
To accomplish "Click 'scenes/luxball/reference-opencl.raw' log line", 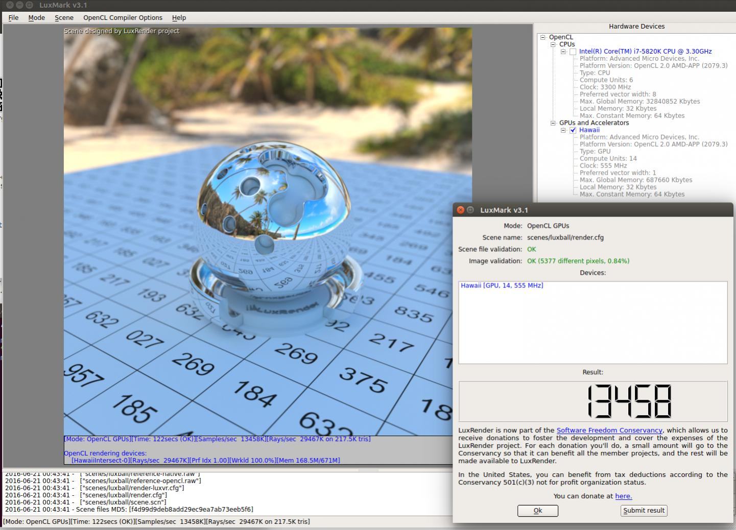I will 103,481.
